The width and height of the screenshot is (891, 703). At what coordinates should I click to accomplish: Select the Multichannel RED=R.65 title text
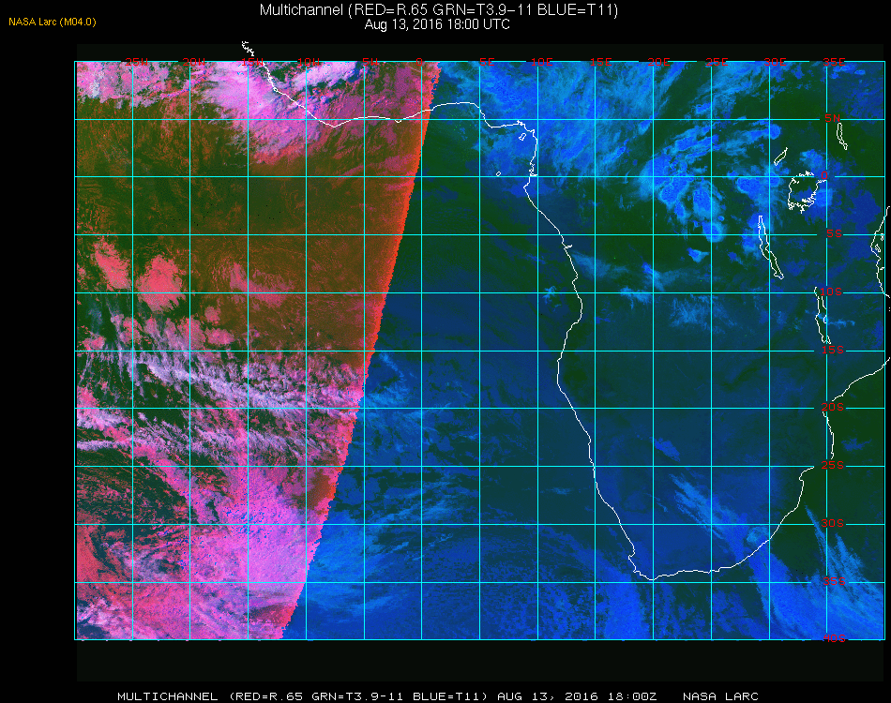pos(439,9)
